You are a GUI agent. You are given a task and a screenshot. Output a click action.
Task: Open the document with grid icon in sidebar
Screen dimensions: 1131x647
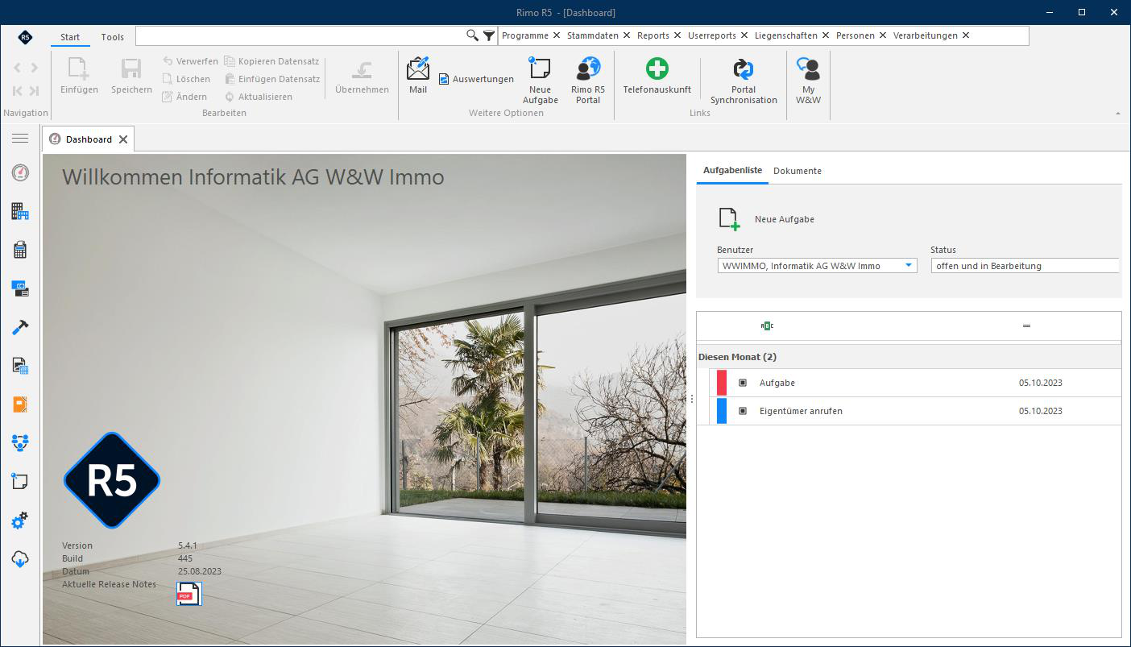pos(20,366)
